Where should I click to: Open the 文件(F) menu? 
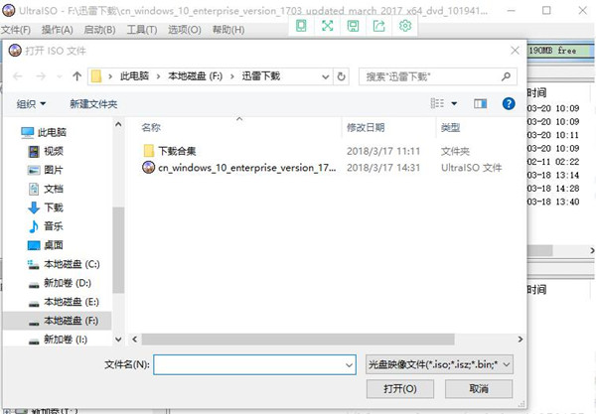[16, 30]
